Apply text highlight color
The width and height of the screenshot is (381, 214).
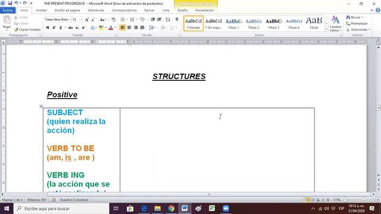click(101, 28)
